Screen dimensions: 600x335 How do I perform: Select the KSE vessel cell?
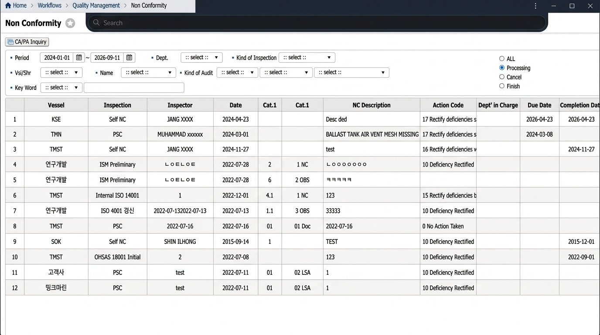click(x=56, y=119)
